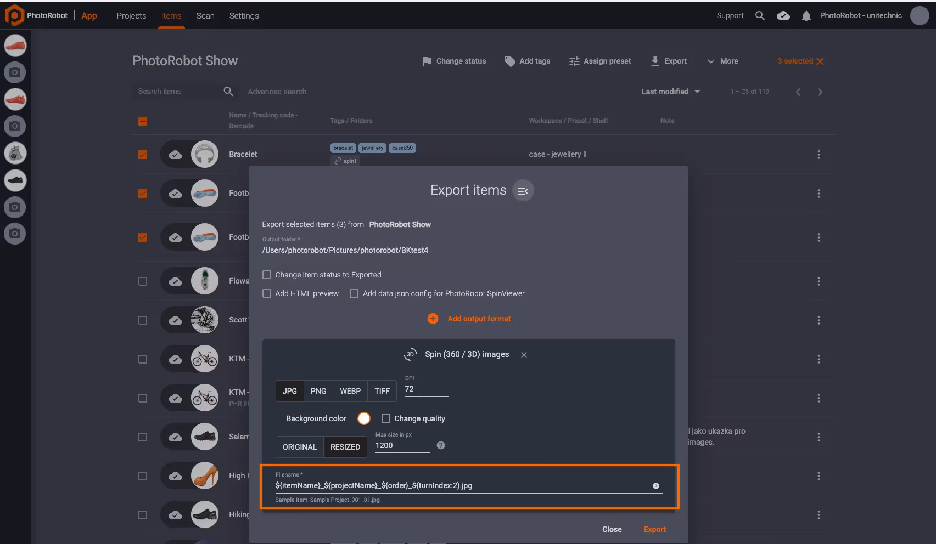Click the Max size in px field
Viewport: 936px width, 544px height.
(402, 445)
